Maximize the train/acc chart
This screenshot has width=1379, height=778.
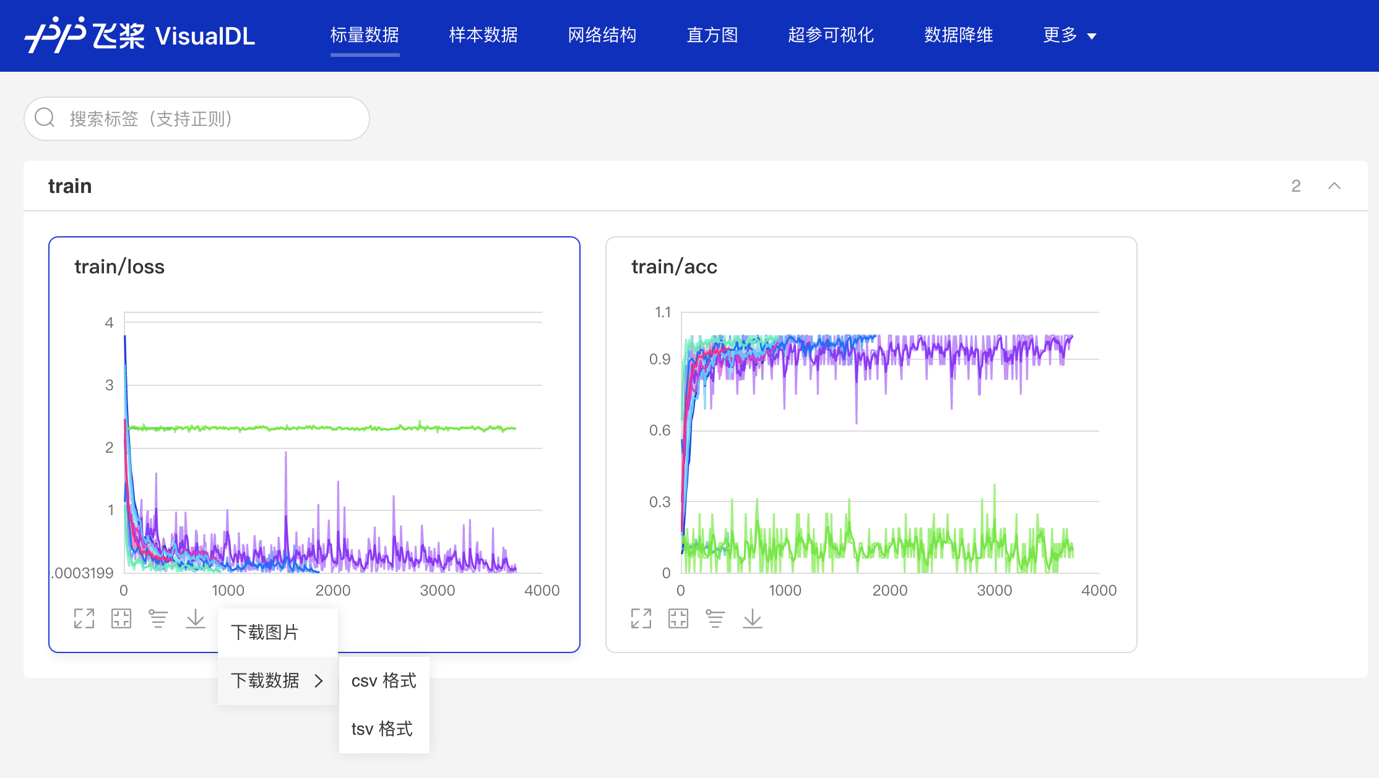(x=641, y=618)
